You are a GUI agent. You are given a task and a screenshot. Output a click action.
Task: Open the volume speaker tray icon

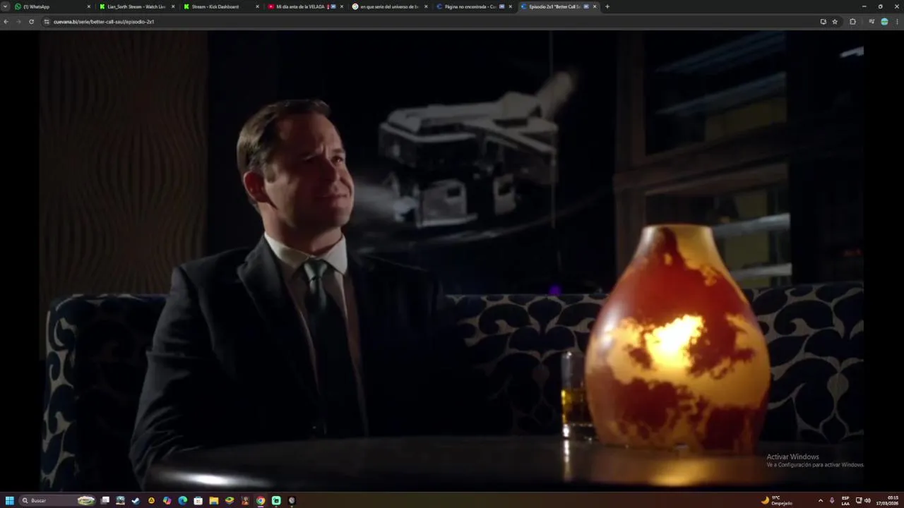[x=867, y=500]
